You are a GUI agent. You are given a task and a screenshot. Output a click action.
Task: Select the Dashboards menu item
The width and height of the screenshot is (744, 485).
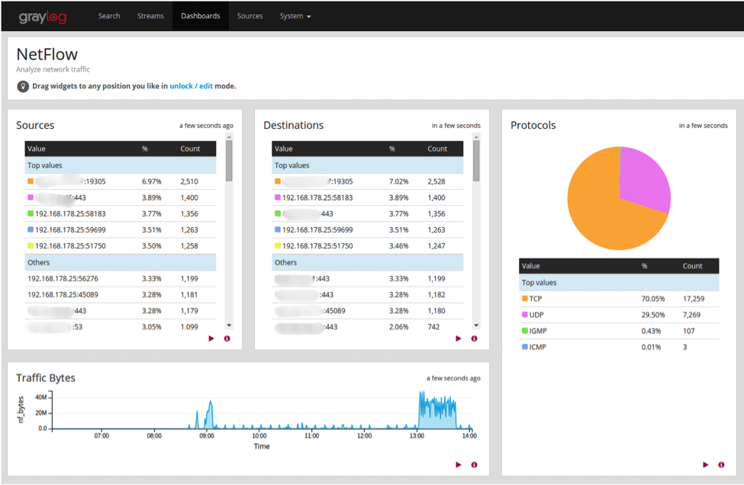[x=200, y=15]
